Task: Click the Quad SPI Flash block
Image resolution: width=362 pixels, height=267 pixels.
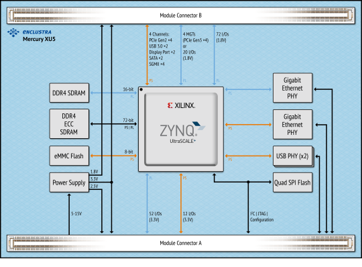Action: click(292, 182)
